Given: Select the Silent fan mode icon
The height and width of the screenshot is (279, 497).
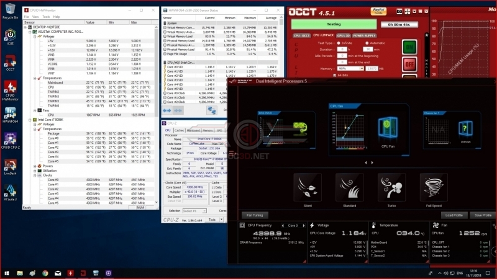Looking at the screenshot, I should point(308,187).
